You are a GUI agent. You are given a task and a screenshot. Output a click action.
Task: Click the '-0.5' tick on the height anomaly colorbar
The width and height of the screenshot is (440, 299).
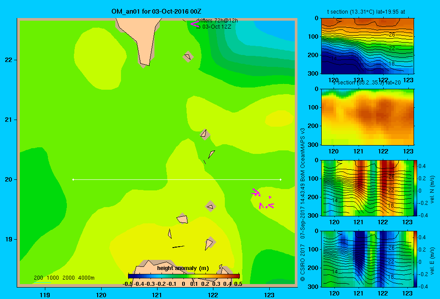[128, 284]
